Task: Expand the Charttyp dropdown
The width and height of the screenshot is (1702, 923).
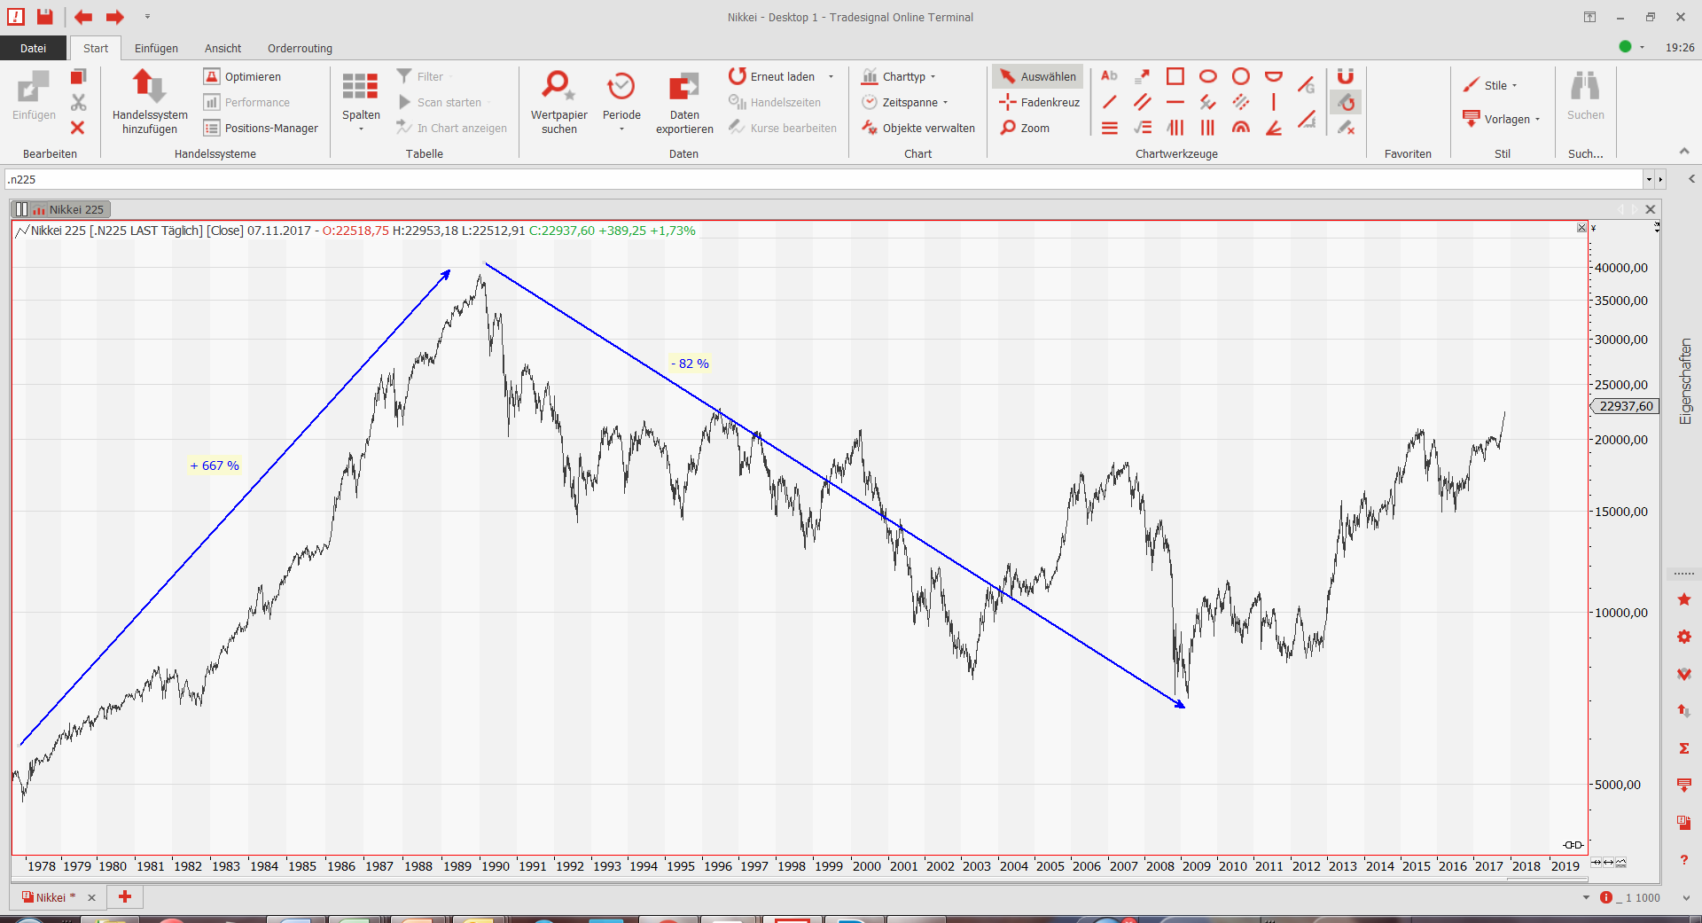Action: tap(899, 76)
